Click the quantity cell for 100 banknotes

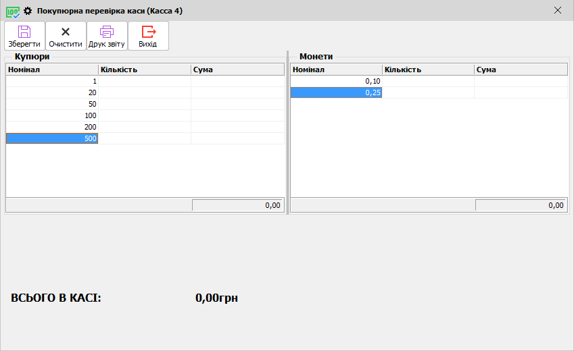tap(144, 115)
